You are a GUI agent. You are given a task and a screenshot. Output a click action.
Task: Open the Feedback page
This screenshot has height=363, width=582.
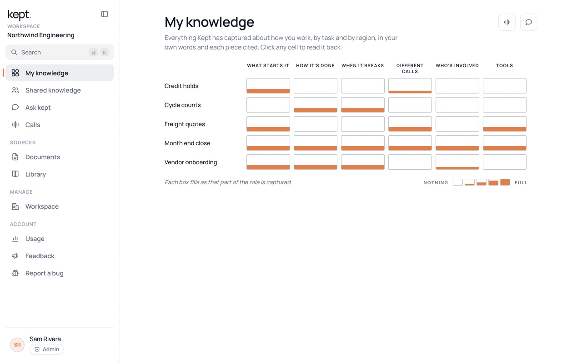point(60,256)
